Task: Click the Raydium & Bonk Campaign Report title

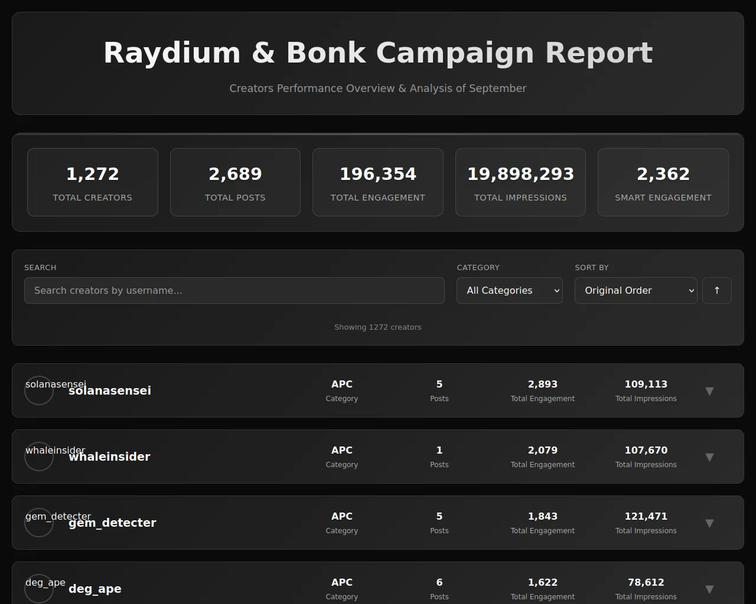Action: [378, 53]
